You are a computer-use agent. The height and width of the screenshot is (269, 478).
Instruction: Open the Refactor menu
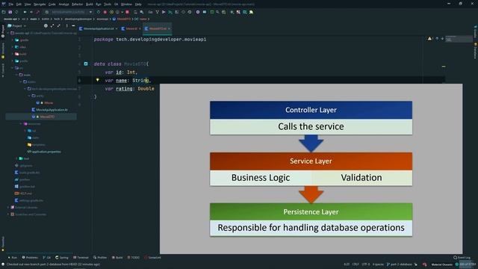point(77,4)
